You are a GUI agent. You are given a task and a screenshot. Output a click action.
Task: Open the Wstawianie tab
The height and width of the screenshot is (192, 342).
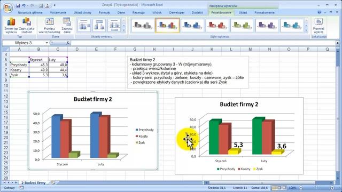tap(58, 13)
